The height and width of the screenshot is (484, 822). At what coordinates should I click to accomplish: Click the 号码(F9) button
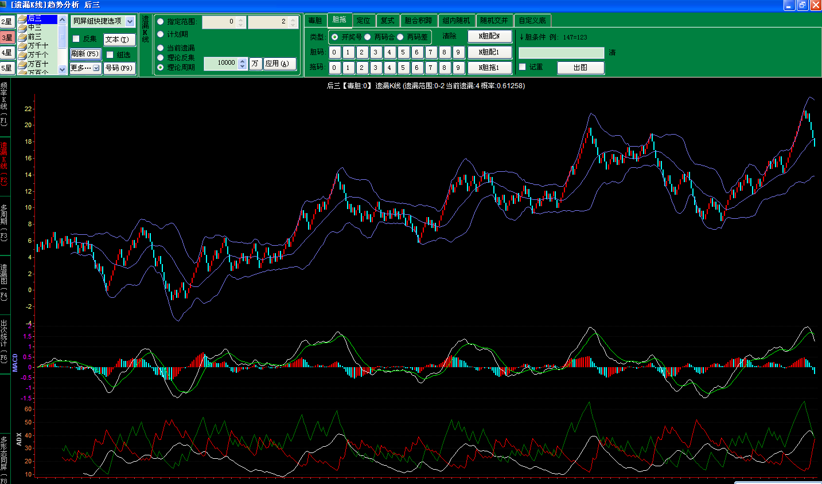[x=119, y=68]
